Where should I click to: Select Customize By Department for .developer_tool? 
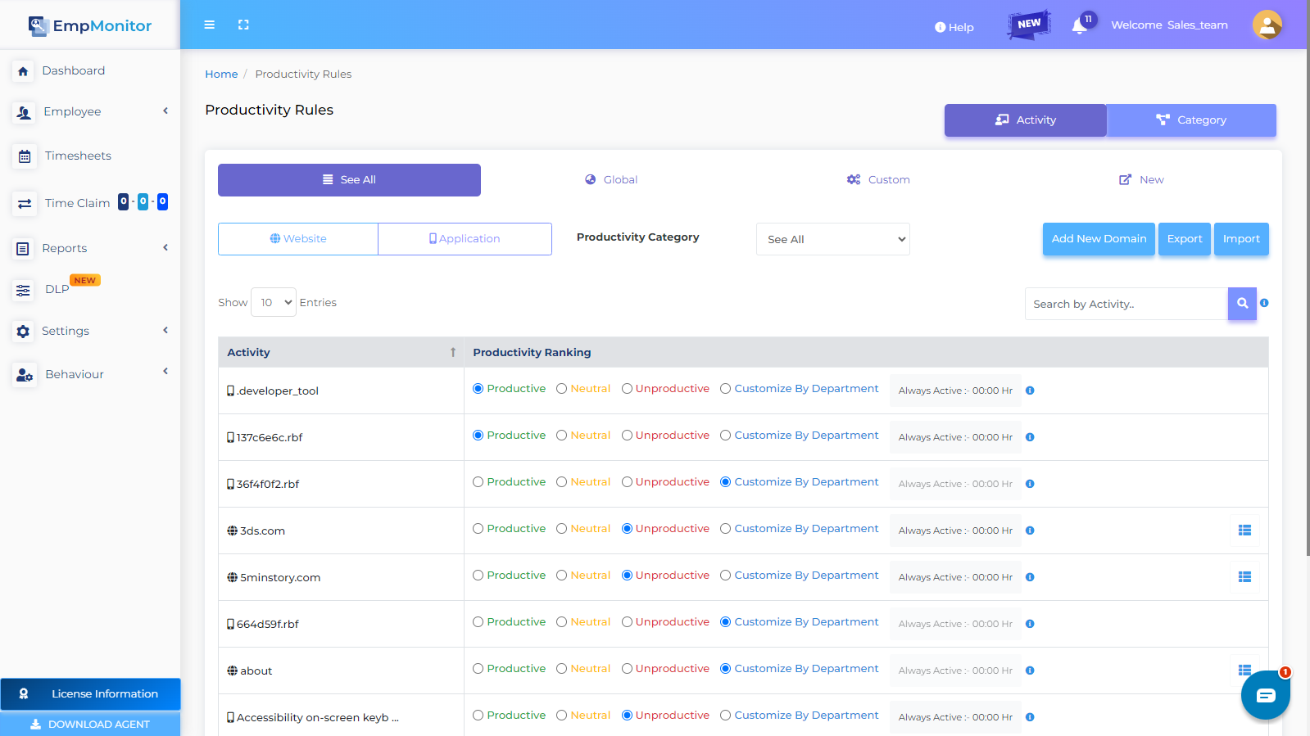coord(725,389)
